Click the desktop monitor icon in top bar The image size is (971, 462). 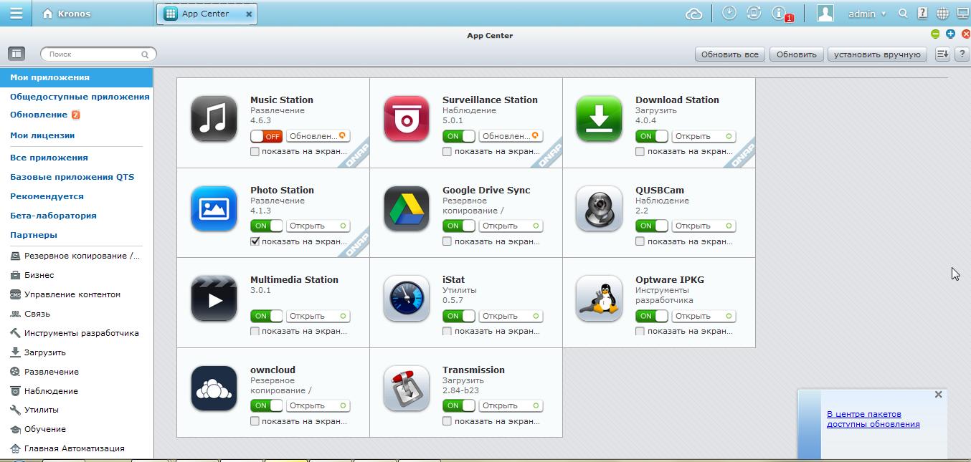point(962,14)
